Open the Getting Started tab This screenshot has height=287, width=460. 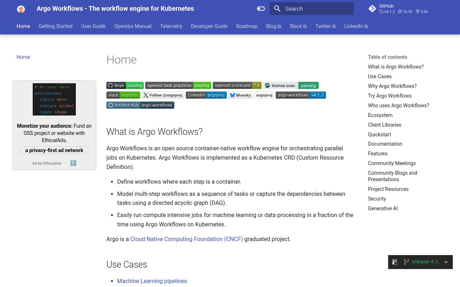pyautogui.click(x=56, y=26)
